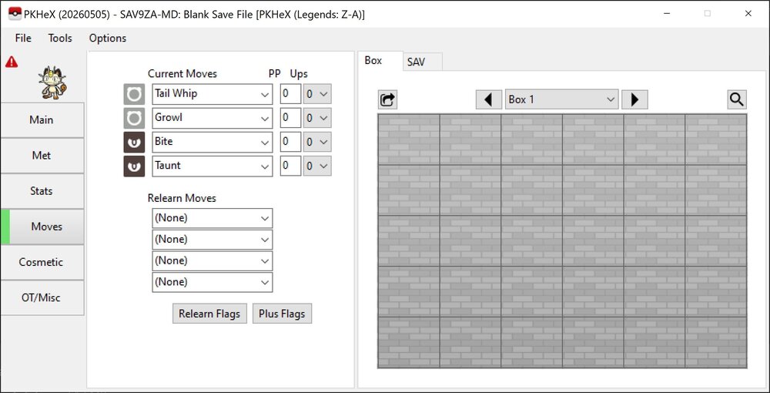Click the Relearn Moves label
This screenshot has width=770, height=393.
pyautogui.click(x=182, y=199)
